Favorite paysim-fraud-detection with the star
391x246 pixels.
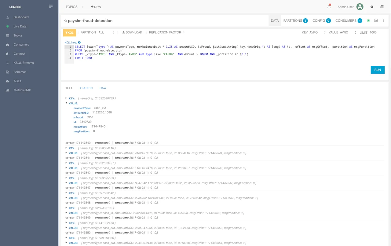(x=66, y=21)
